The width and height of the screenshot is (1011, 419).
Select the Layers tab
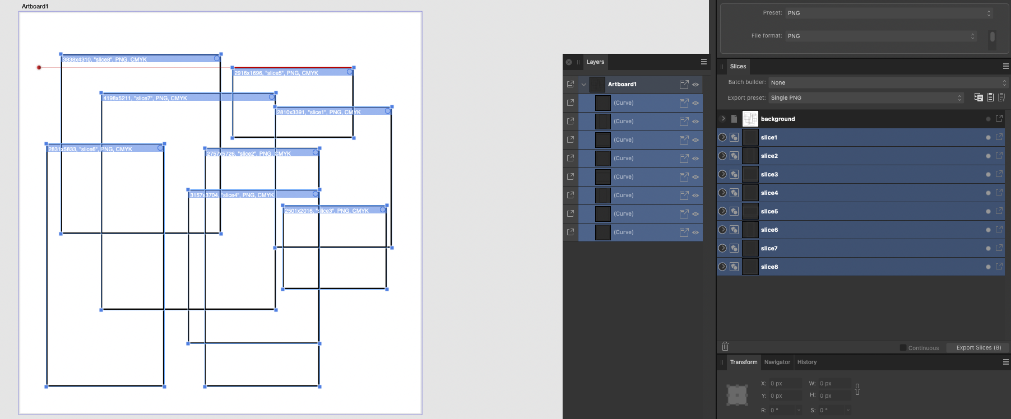595,62
